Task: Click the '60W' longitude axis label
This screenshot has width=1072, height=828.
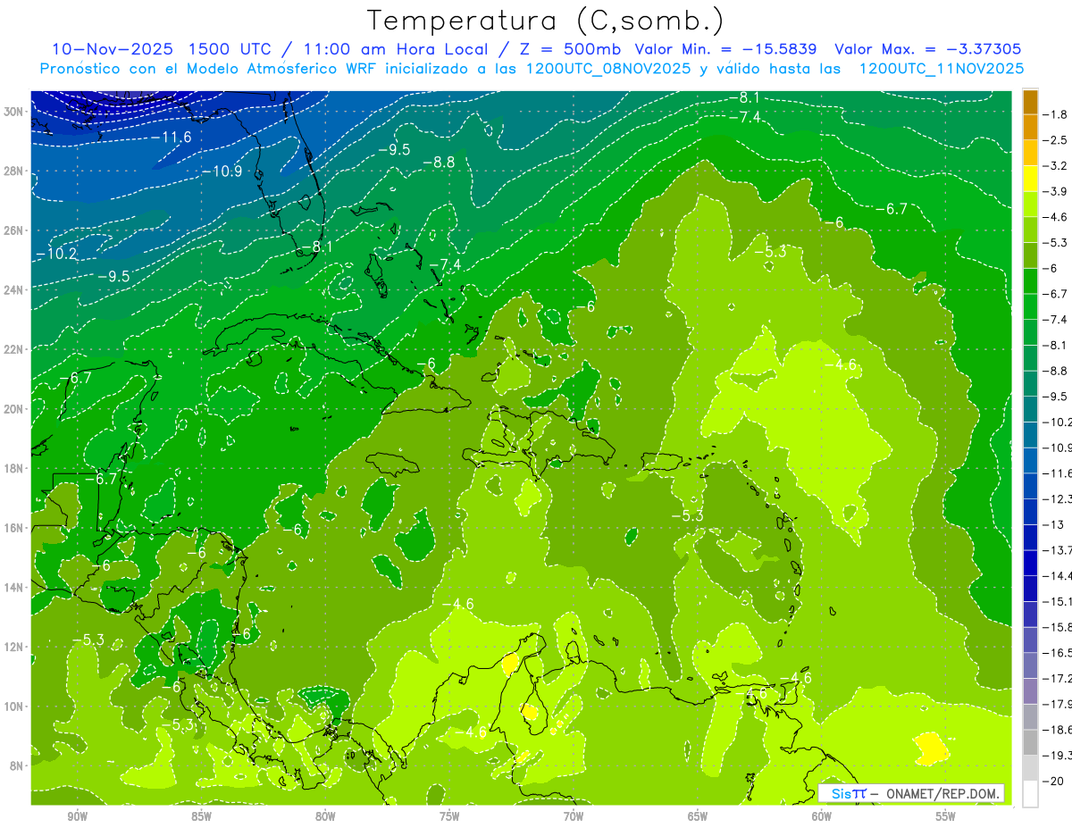Action: coord(822,816)
